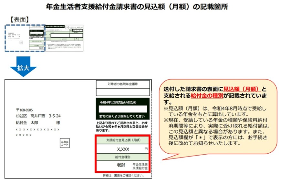Click the X,XXX 円 amount field

click(123, 149)
